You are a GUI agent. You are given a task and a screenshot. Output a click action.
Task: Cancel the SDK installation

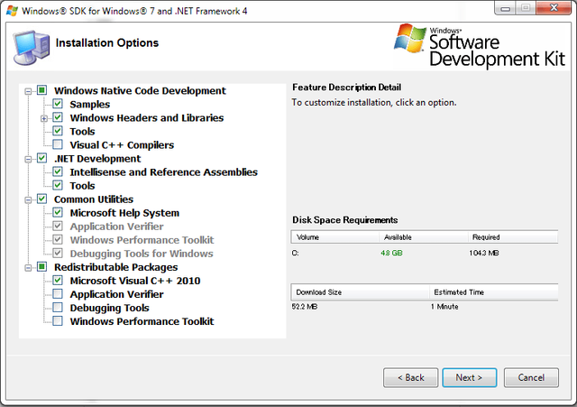point(531,377)
